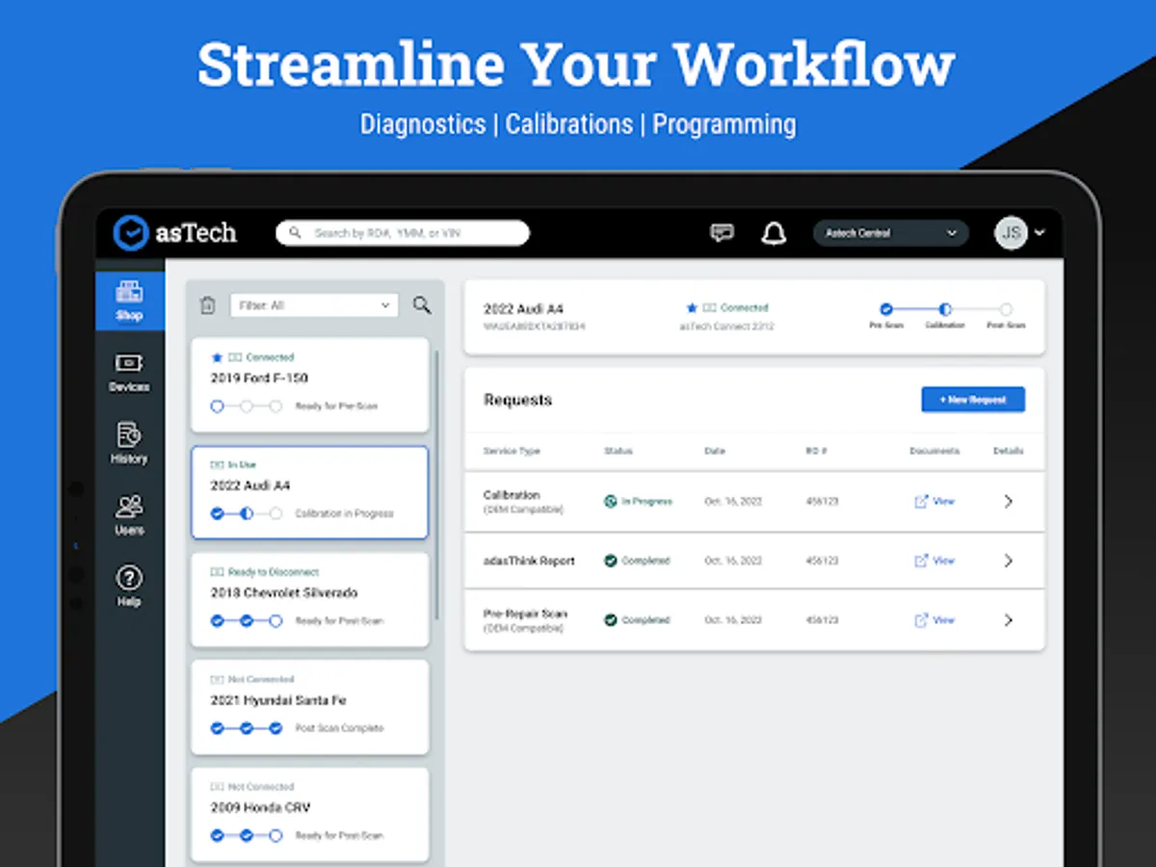Click the Status column header

(x=617, y=451)
